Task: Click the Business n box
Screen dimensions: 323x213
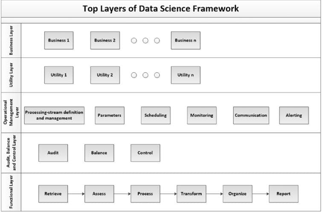Action: [186, 40]
